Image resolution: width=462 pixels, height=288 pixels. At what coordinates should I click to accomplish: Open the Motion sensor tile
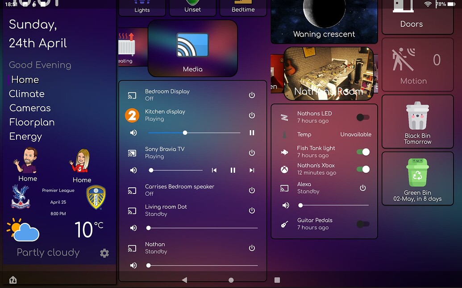coord(417,65)
